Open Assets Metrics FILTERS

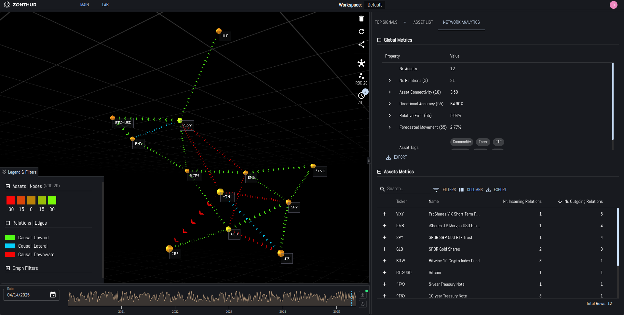[444, 190]
